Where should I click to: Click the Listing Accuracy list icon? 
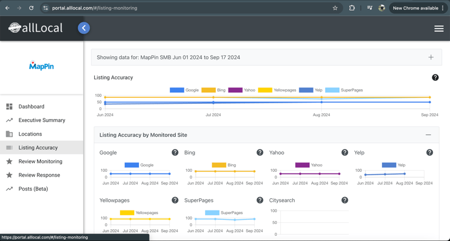[9, 148]
